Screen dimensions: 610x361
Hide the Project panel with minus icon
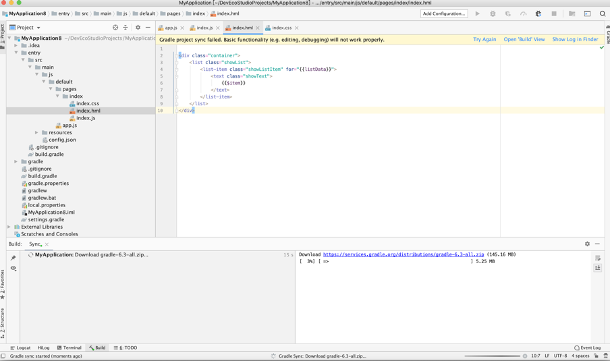pyautogui.click(x=148, y=28)
